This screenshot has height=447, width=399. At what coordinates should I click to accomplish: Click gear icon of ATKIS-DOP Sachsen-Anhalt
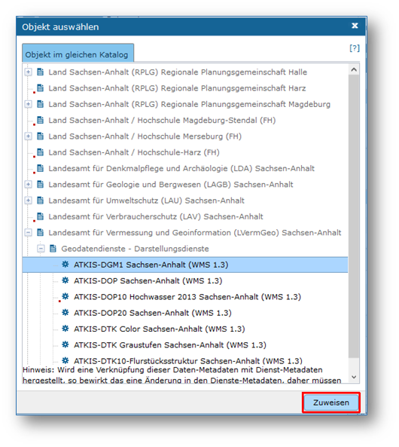65,280
